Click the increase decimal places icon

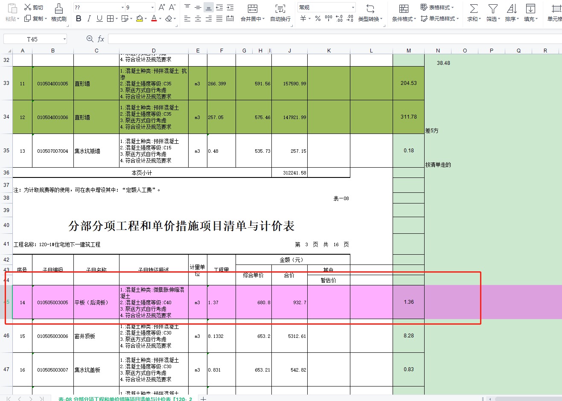click(x=339, y=18)
